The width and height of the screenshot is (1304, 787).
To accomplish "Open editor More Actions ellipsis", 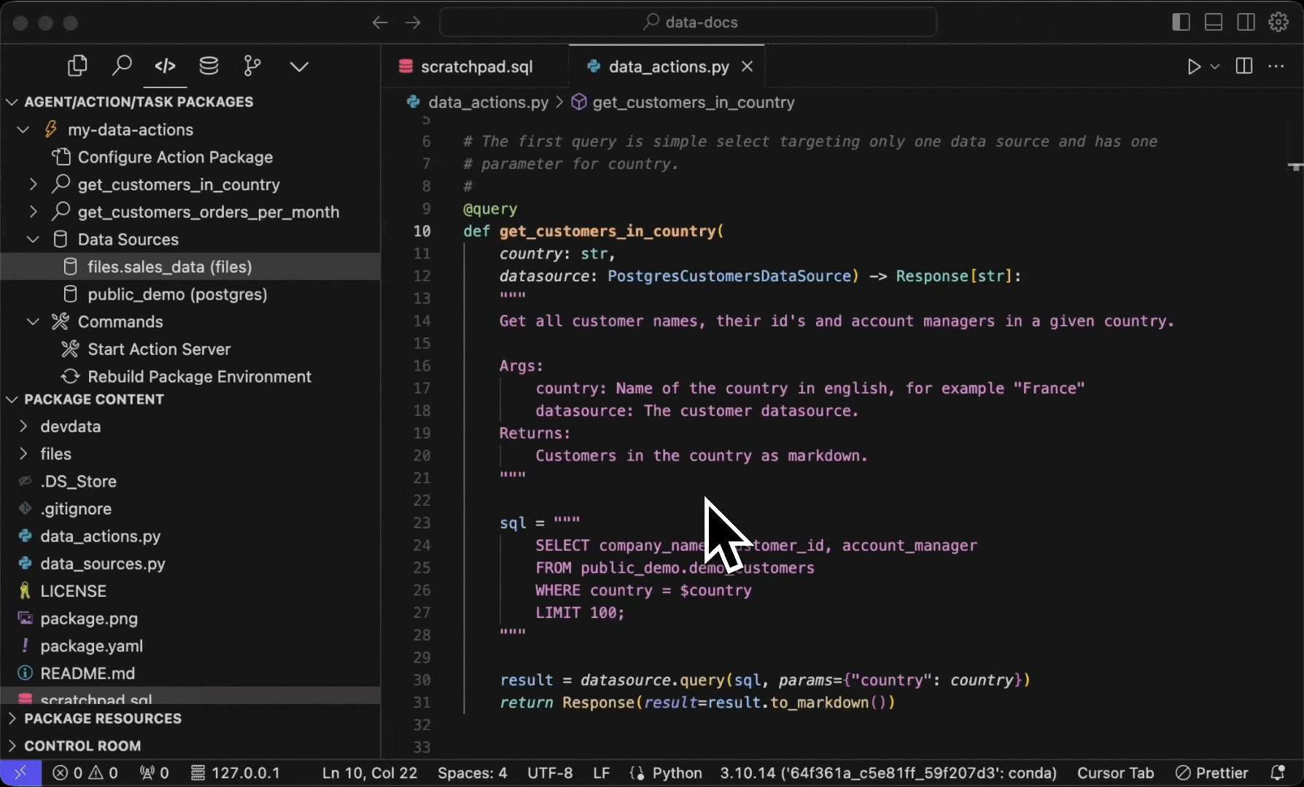I will click(x=1276, y=66).
